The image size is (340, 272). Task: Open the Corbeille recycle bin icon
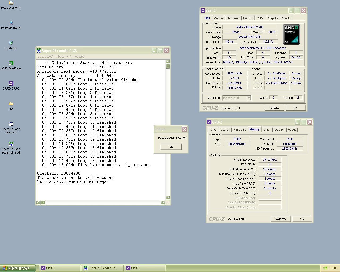coord(11,45)
